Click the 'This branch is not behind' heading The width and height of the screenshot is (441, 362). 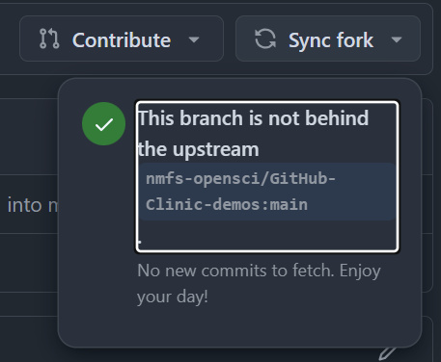(x=253, y=118)
